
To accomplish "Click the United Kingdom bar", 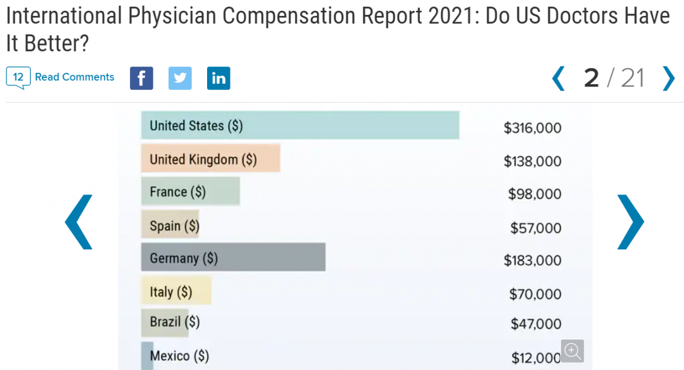I will point(211,158).
